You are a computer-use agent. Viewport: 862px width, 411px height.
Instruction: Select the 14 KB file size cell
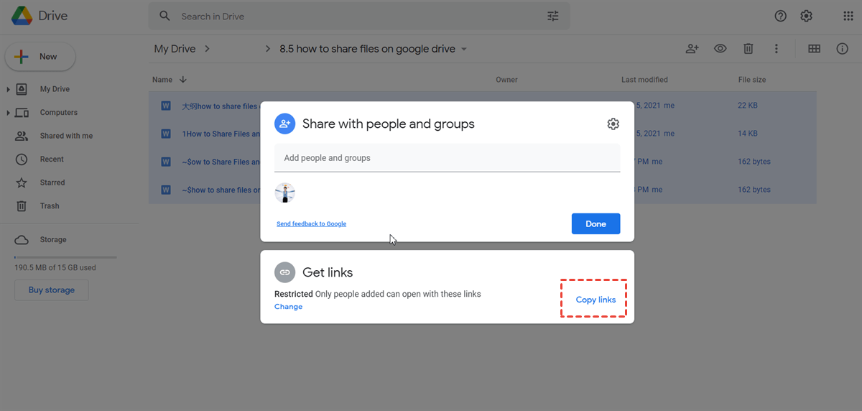(747, 134)
